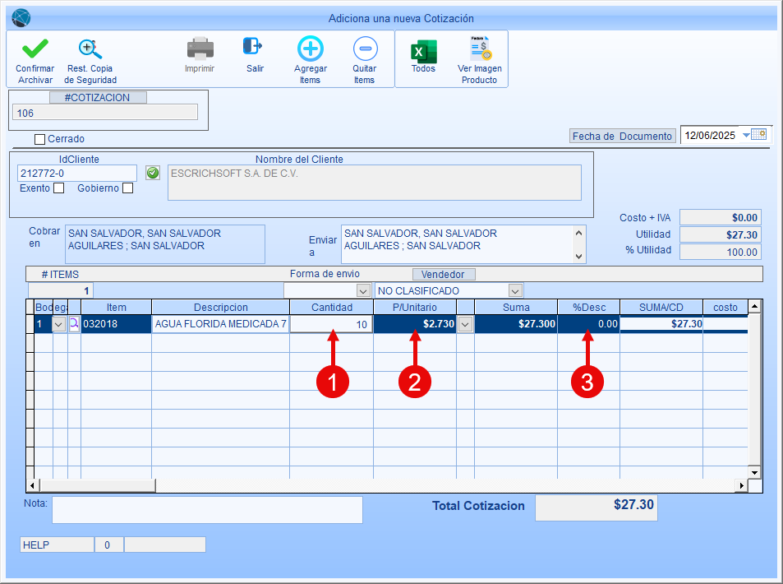Click the grid horizontal scrollbar left arrow
Image resolution: width=783 pixels, height=584 pixels.
coord(33,485)
